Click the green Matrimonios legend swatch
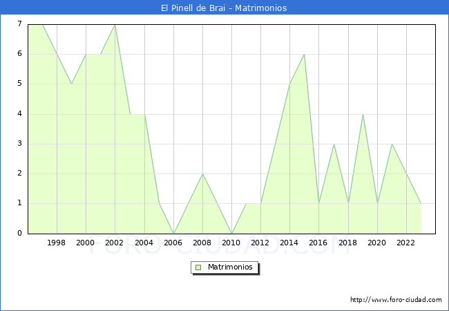The height and width of the screenshot is (311, 449). [198, 267]
